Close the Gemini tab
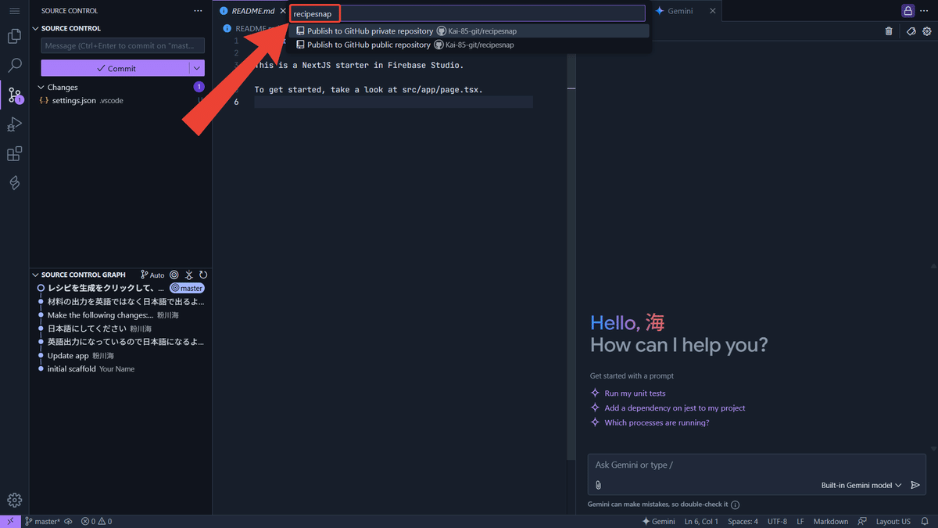This screenshot has height=528, width=938. pos(712,11)
